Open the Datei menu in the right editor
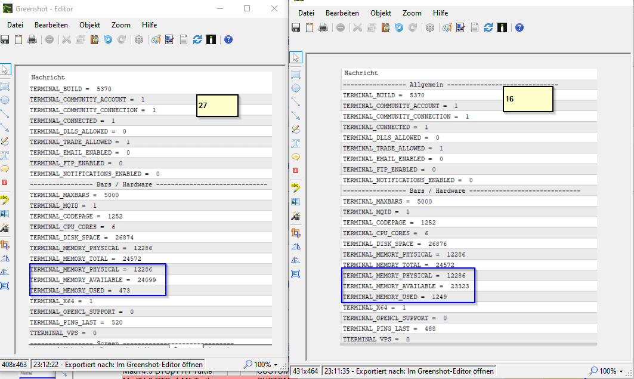The width and height of the screenshot is (634, 379). 306,13
